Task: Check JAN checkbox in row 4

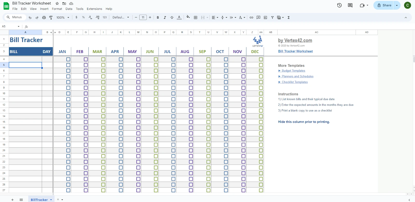Action: [68, 59]
